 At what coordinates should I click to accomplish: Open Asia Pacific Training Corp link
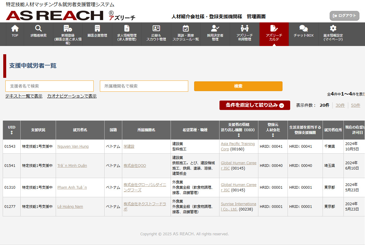coord(238,147)
